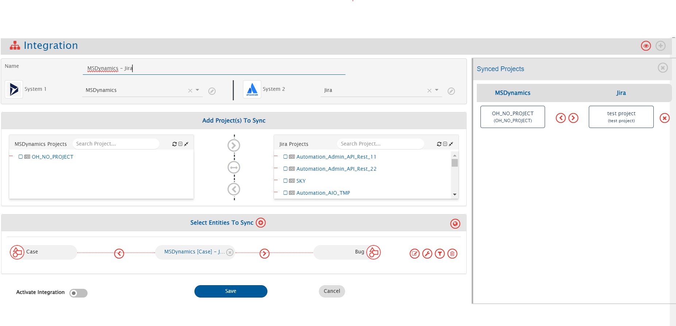Delete the entity mapping with the trash icon
Viewport: 676px width, 326px height.
pos(452,254)
